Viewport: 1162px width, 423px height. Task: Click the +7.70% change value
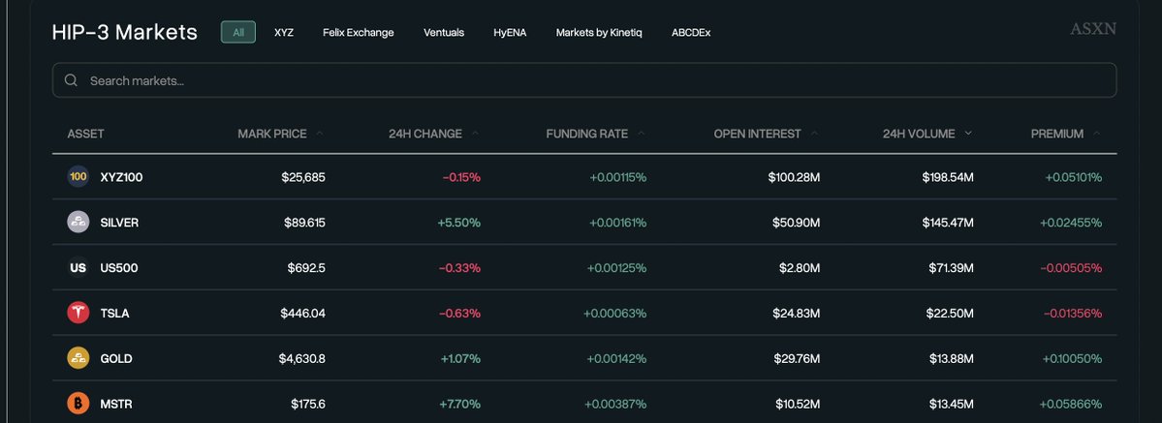click(459, 404)
